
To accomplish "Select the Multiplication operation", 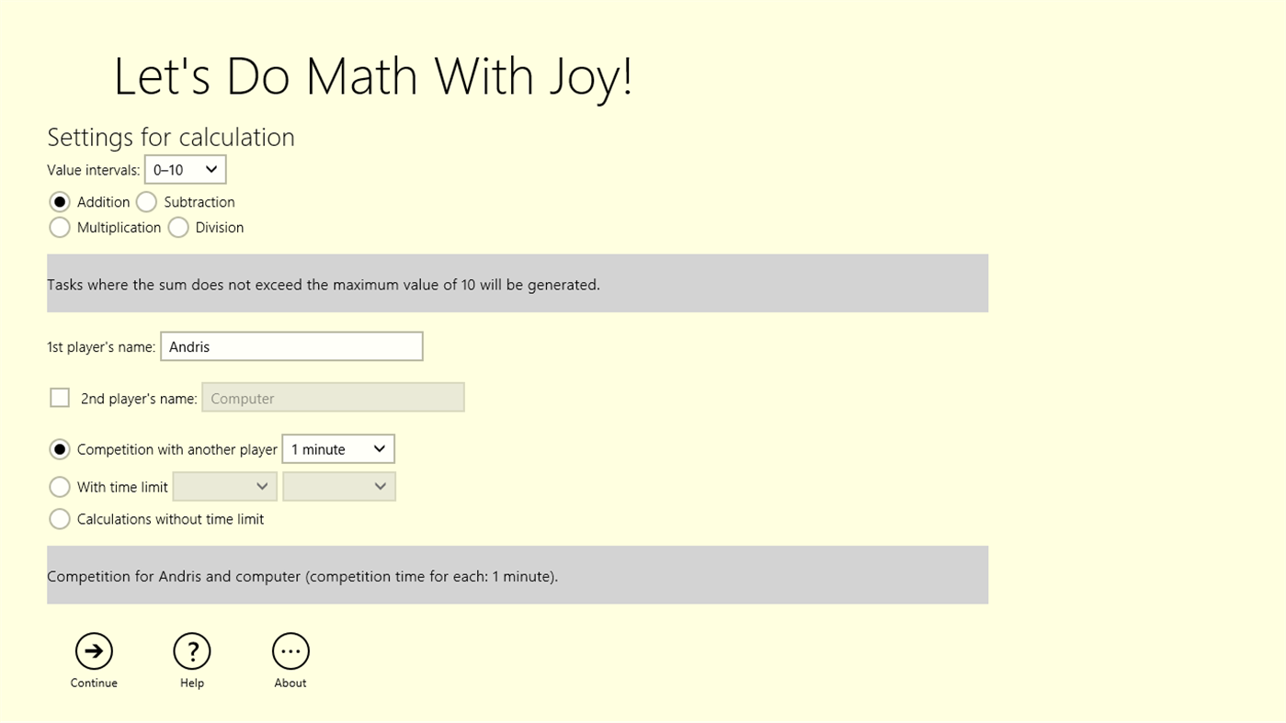I will click(x=60, y=227).
